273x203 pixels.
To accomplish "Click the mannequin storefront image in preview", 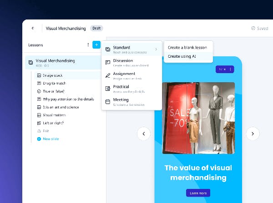I will point(198,118).
